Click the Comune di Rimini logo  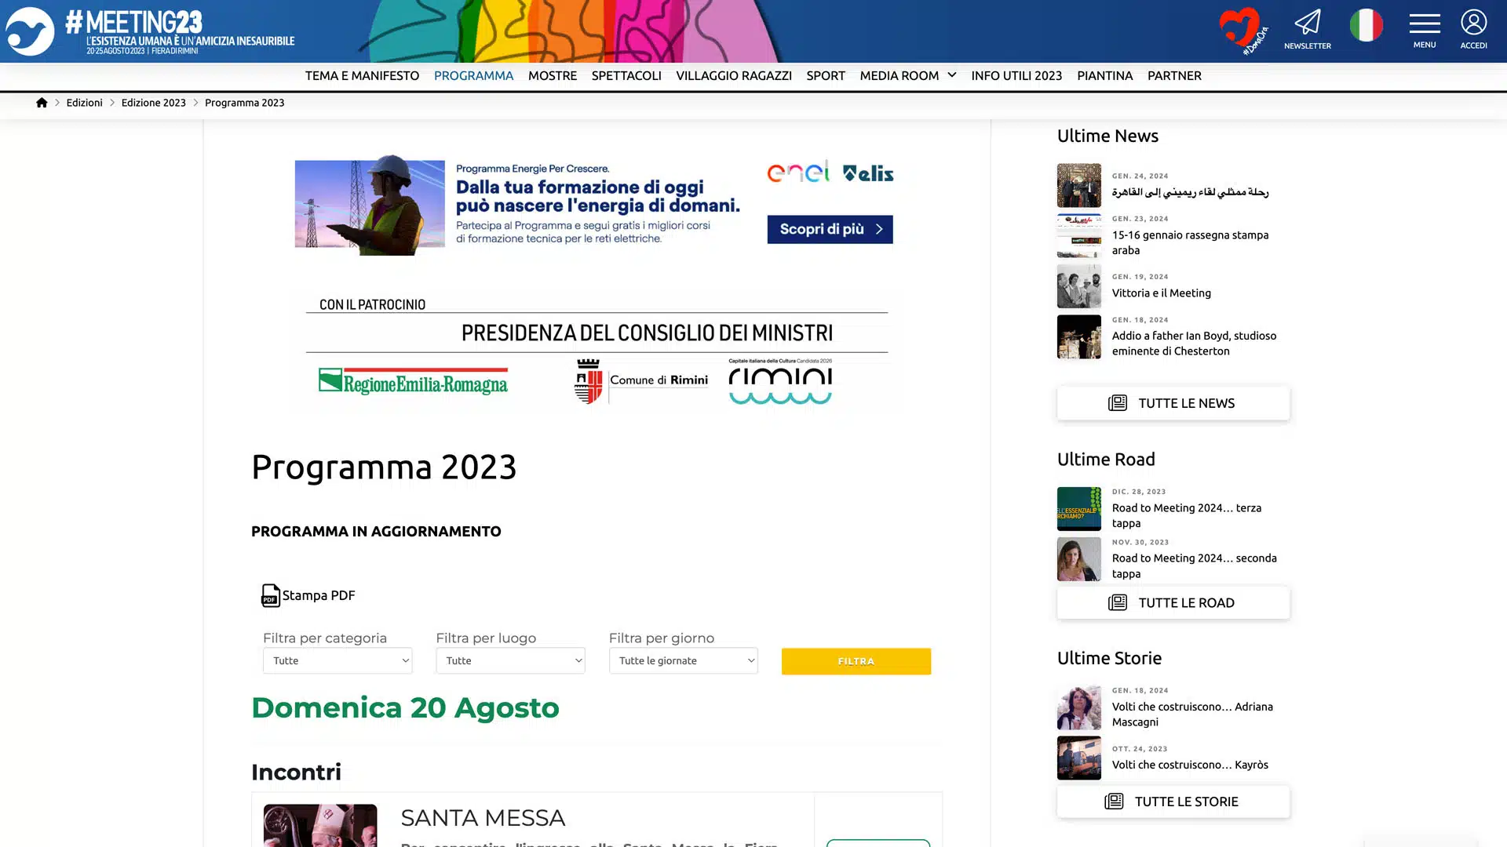tap(640, 381)
